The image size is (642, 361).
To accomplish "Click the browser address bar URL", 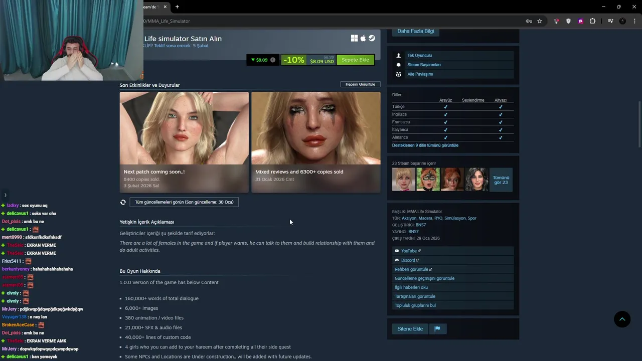I will (168, 21).
